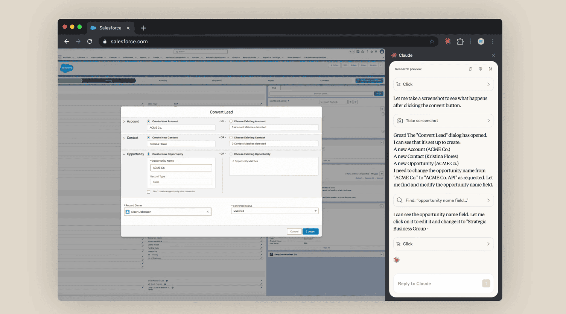Bookmark this page with the star icon

point(432,41)
